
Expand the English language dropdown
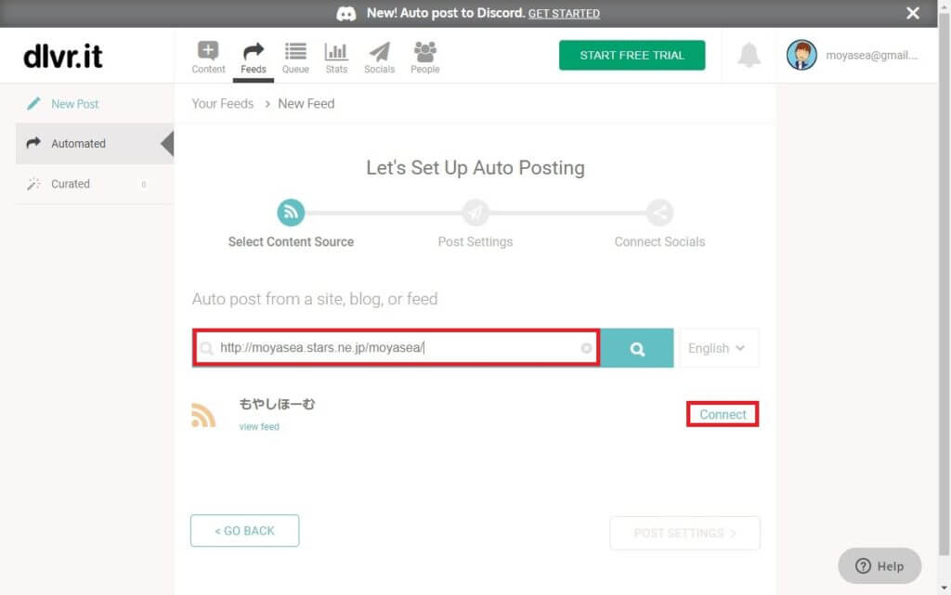tap(718, 348)
